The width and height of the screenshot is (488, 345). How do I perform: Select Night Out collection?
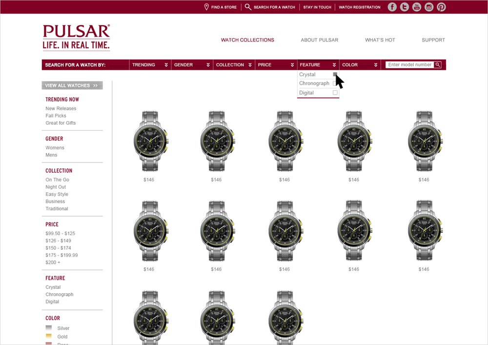tap(56, 187)
